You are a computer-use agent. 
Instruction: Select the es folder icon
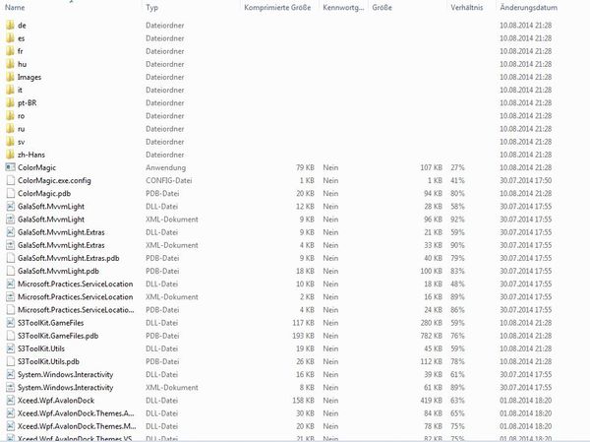click(x=10, y=38)
